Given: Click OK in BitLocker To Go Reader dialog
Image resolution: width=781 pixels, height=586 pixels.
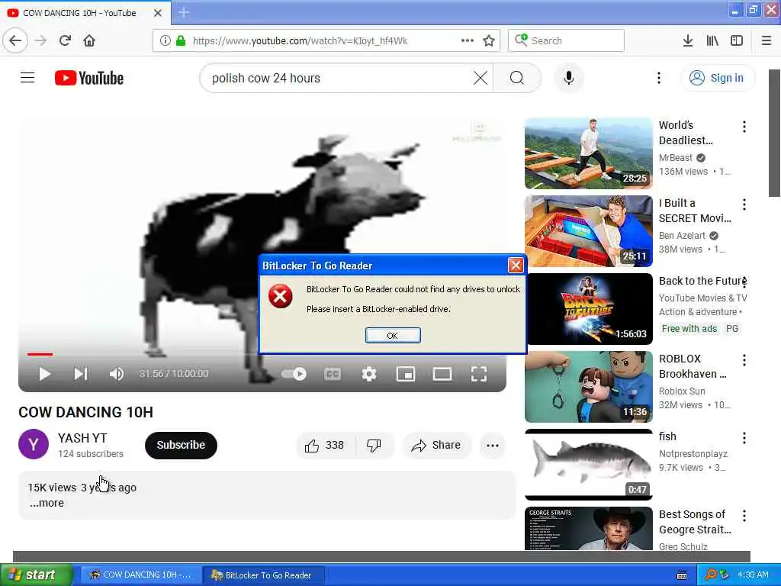Looking at the screenshot, I should [393, 336].
